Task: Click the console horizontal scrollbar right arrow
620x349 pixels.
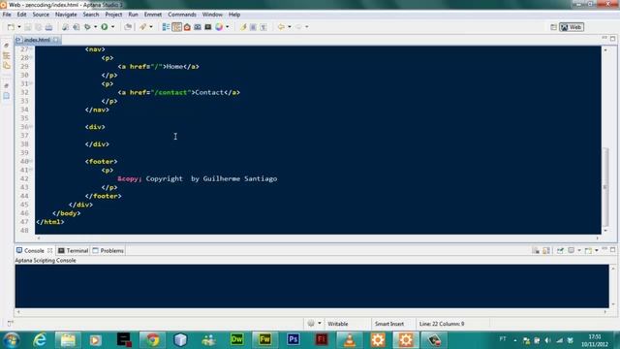Action: tap(604, 312)
